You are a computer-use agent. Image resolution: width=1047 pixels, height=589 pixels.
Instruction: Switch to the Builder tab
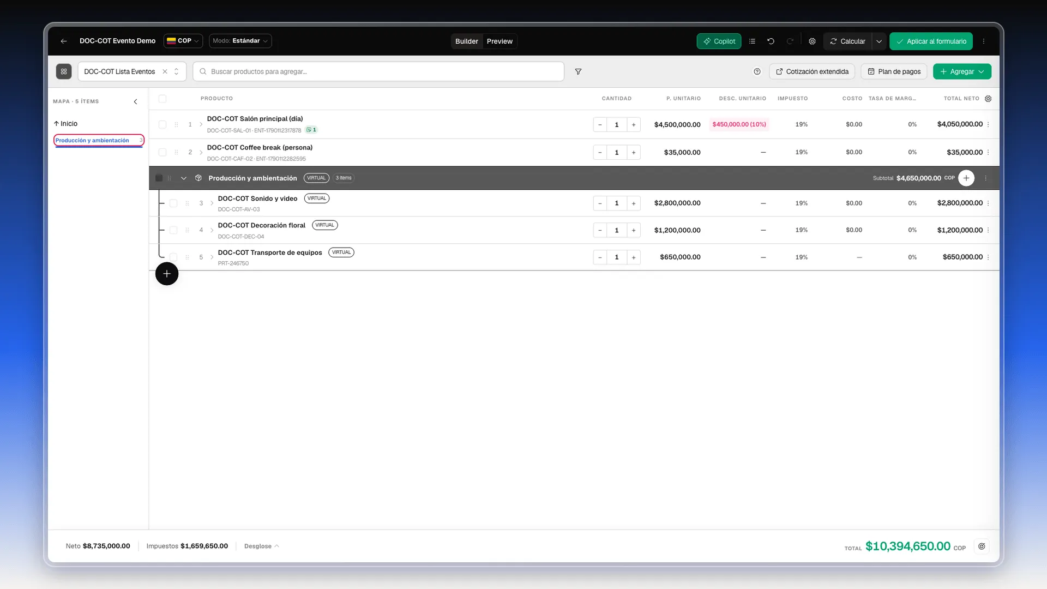466,41
